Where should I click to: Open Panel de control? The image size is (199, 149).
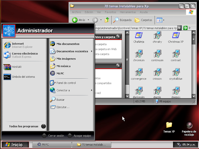click(x=63, y=83)
